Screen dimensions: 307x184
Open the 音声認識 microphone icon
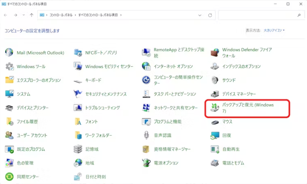[x=146, y=135]
